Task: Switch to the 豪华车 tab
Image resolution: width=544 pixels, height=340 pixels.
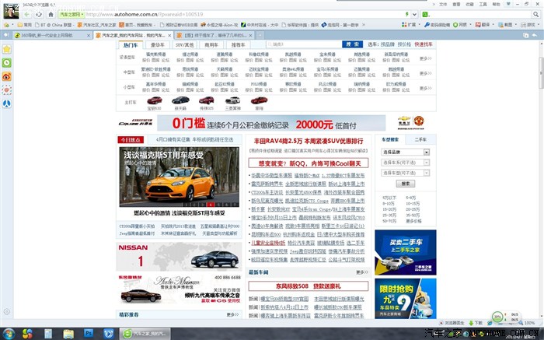Action: [158, 45]
